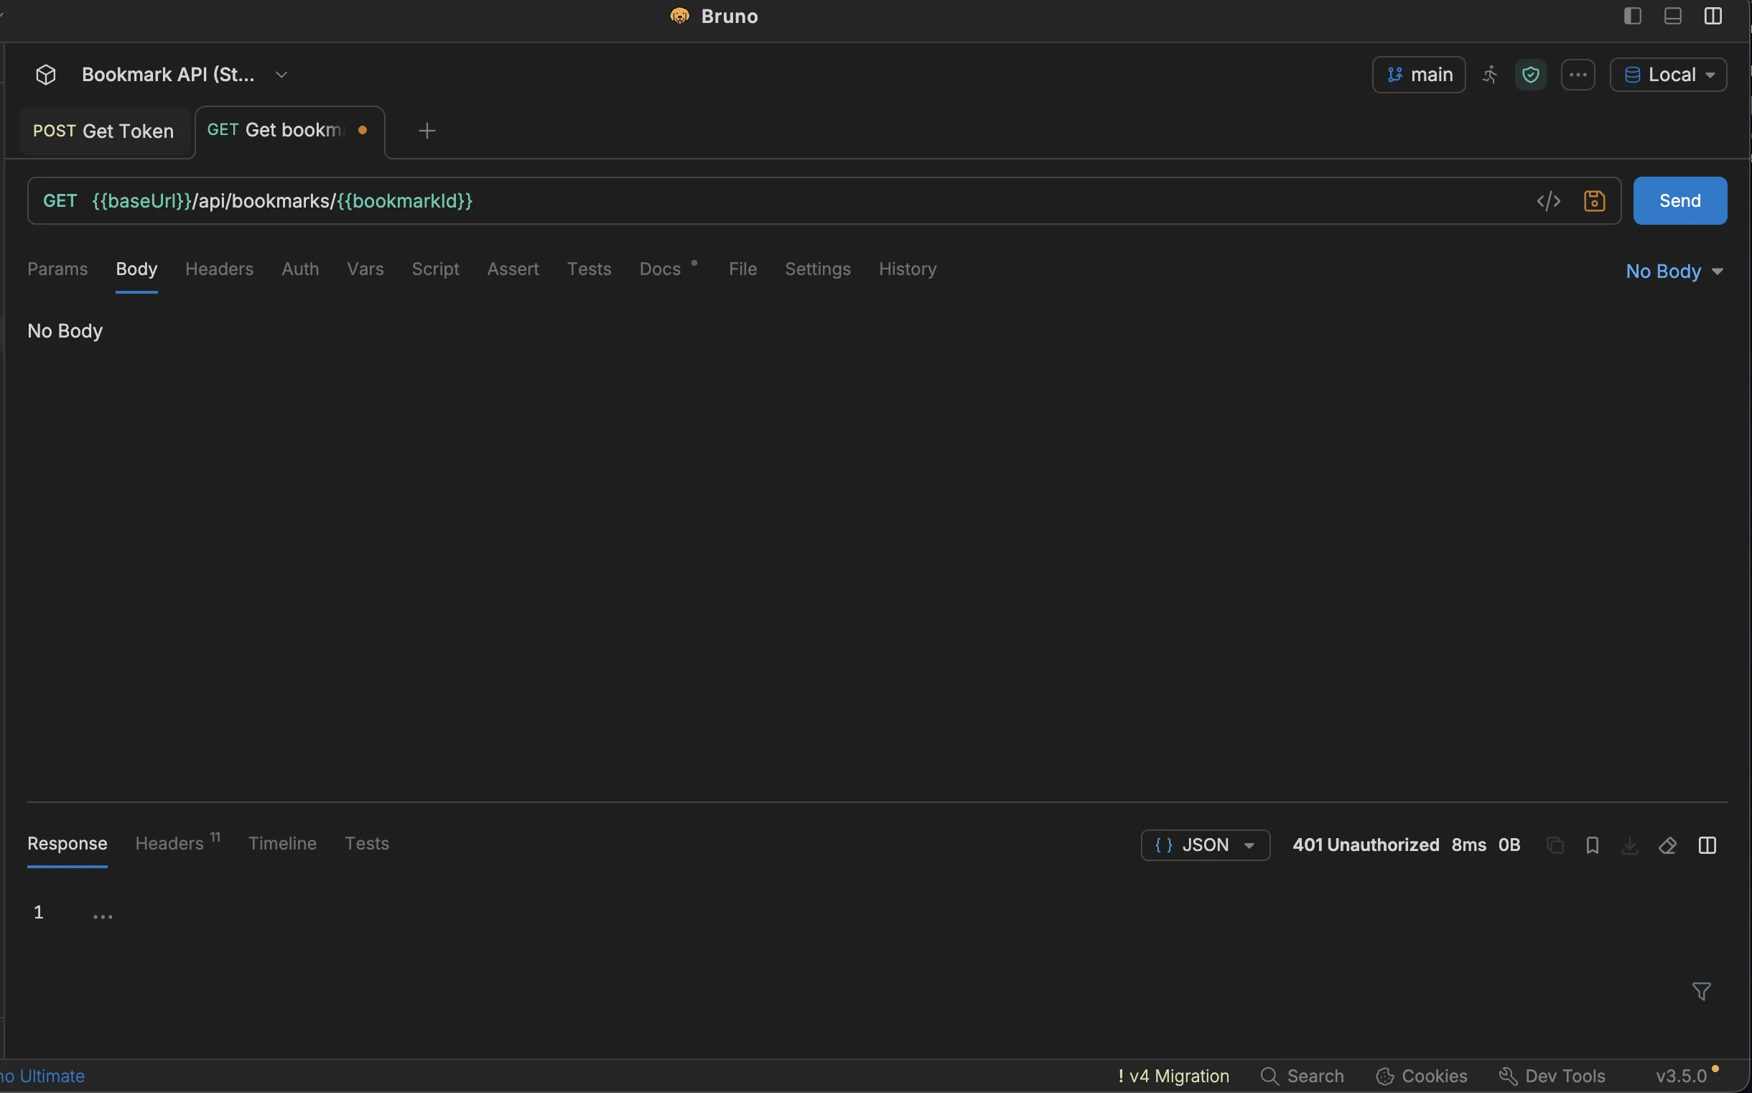
Task: Open the main git branch selector
Action: (1418, 75)
